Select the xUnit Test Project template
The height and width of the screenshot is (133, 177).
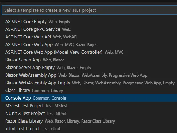(89, 129)
